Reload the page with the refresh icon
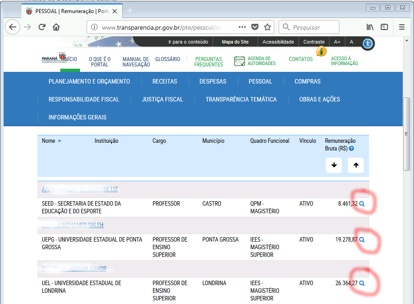This screenshot has width=414, height=304. coord(42,27)
